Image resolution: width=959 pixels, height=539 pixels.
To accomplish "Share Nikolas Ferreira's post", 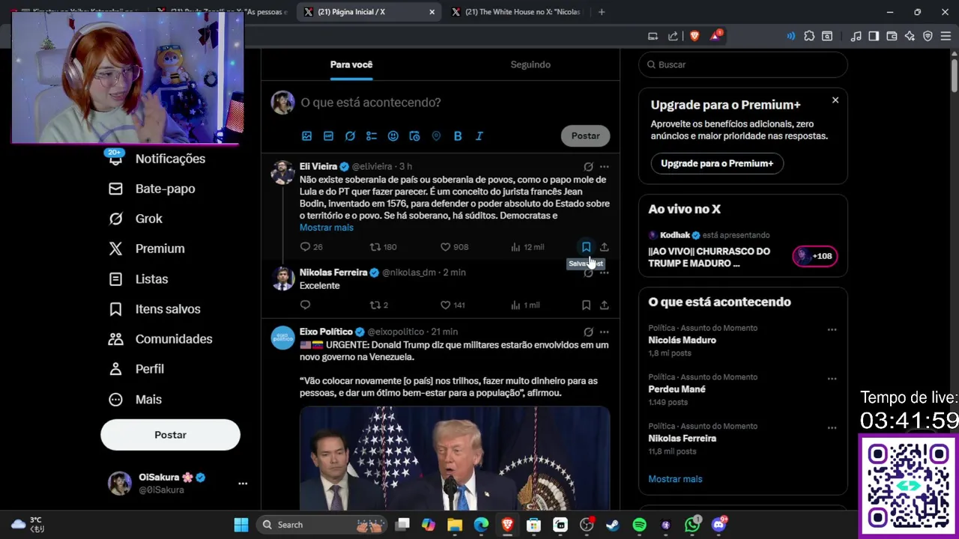I will pos(604,305).
